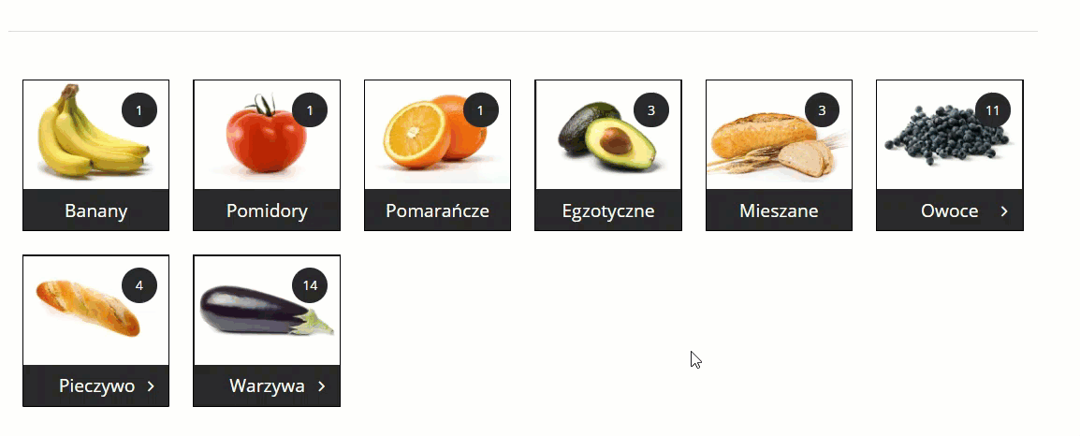The height and width of the screenshot is (436, 1080).
Task: Click the blueberries image tile
Action: [x=948, y=135]
